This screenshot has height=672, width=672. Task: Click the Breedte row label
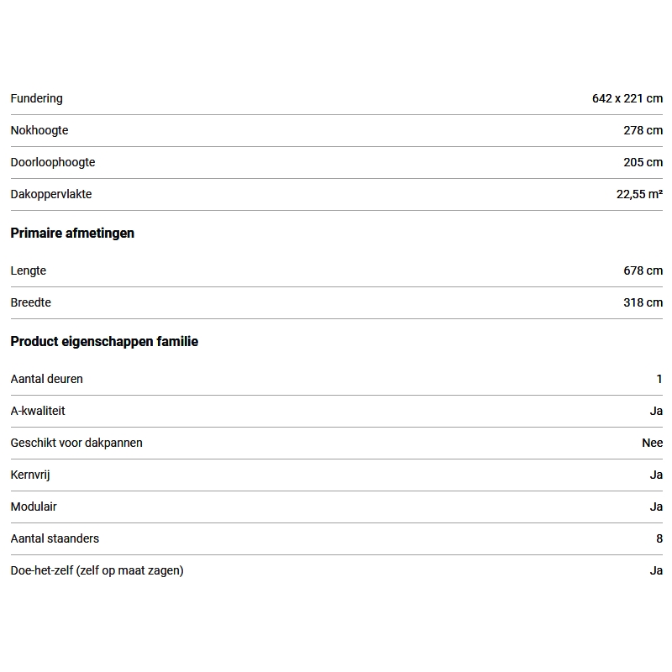pos(30,302)
